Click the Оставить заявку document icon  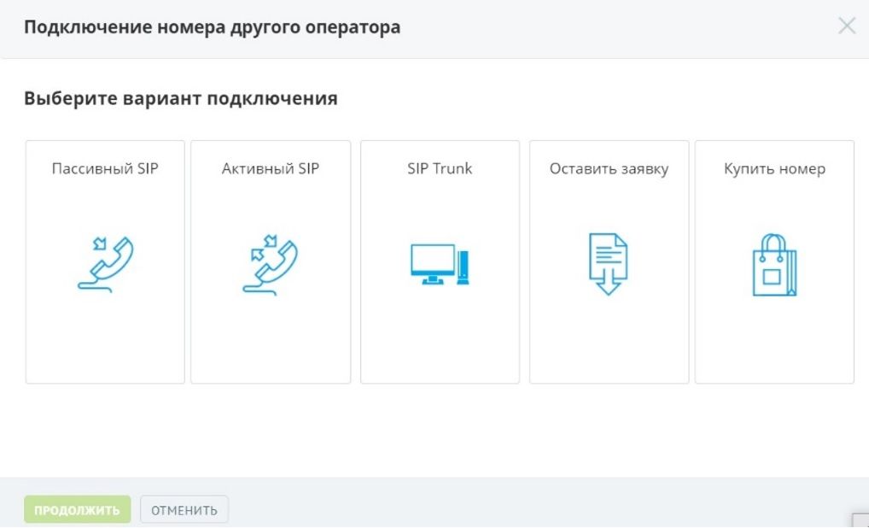tap(609, 264)
